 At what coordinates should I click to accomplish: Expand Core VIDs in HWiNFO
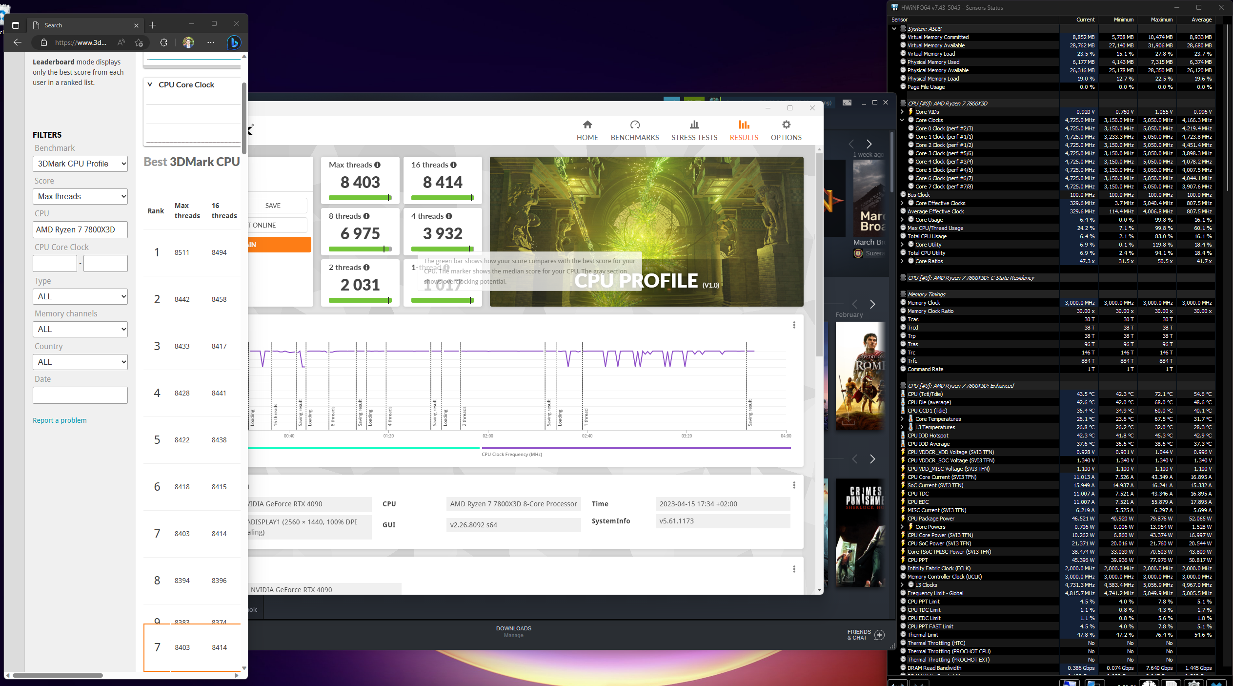(x=902, y=112)
